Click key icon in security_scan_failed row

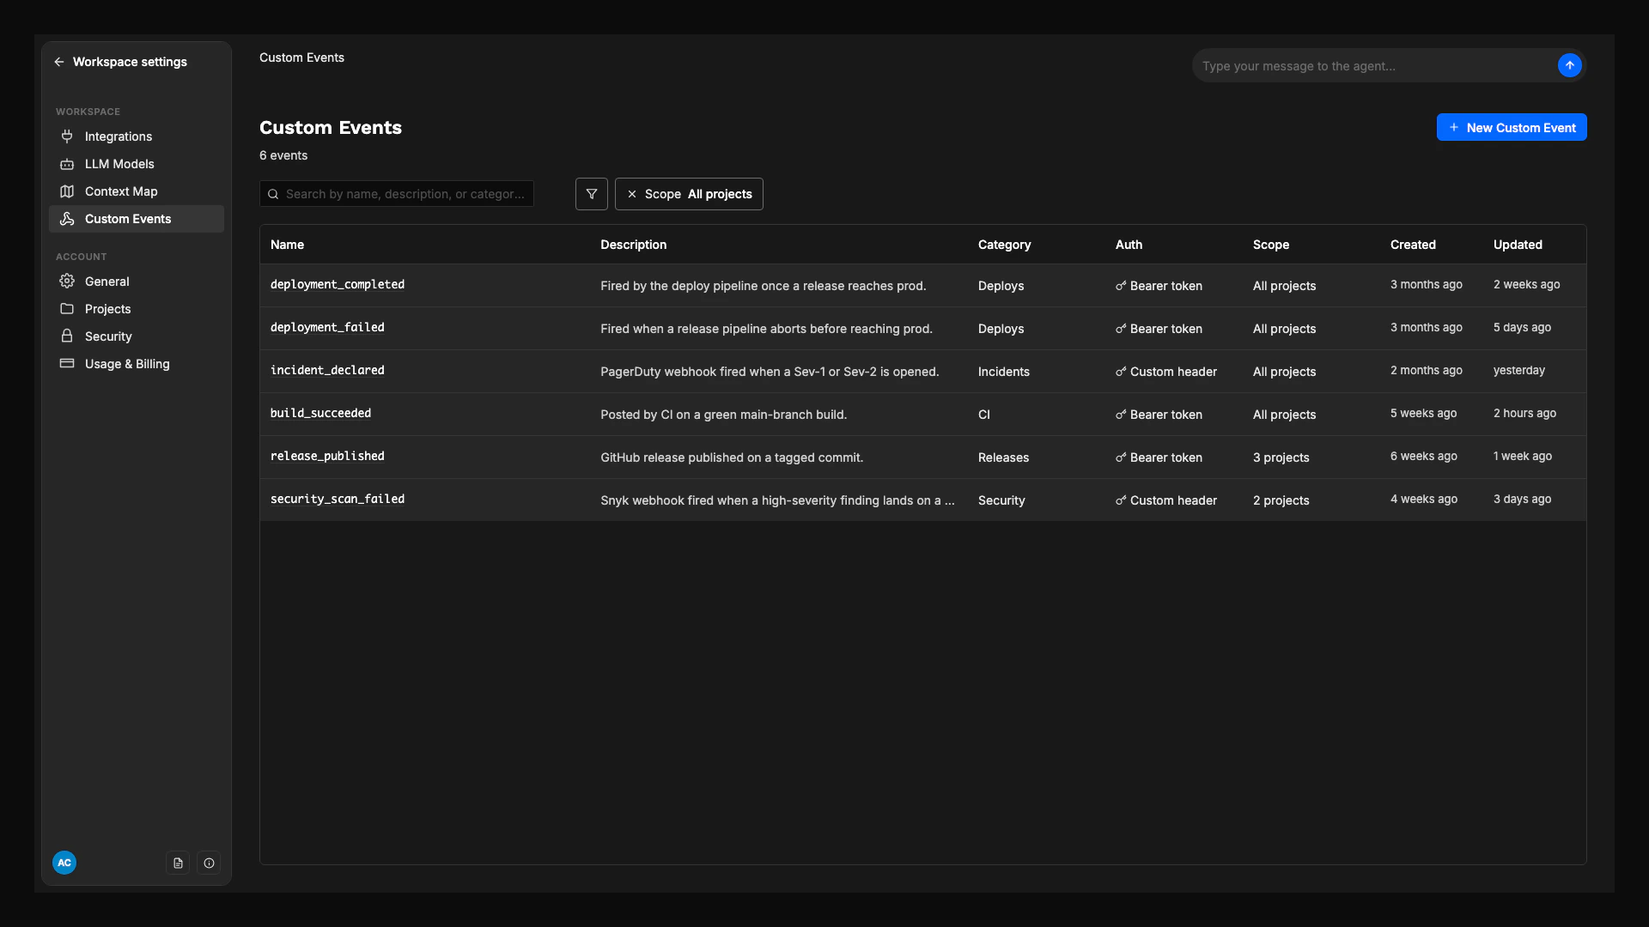(1121, 500)
